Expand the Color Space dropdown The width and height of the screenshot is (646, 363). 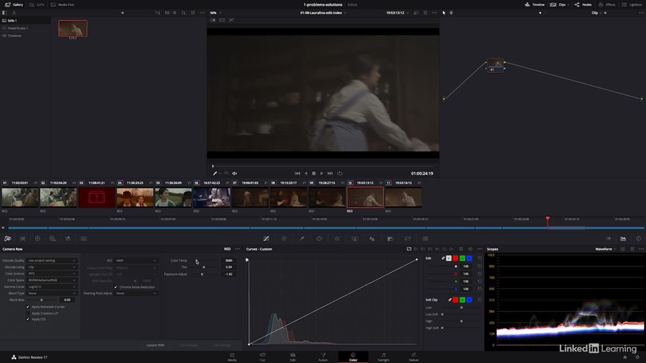pyautogui.click(x=52, y=280)
